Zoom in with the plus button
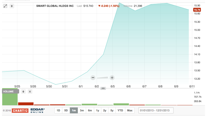Viewport: 207px width, 116px height. click(112, 78)
